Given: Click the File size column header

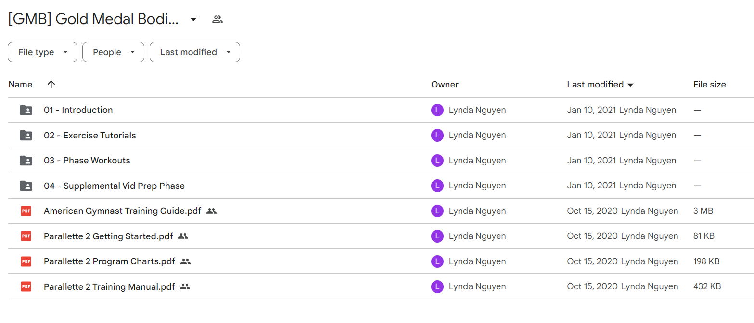Looking at the screenshot, I should click(709, 85).
